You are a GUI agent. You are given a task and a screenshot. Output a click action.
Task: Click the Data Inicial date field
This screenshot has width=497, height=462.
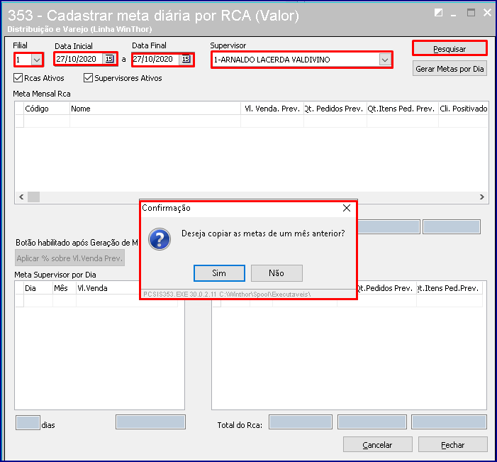(x=79, y=59)
